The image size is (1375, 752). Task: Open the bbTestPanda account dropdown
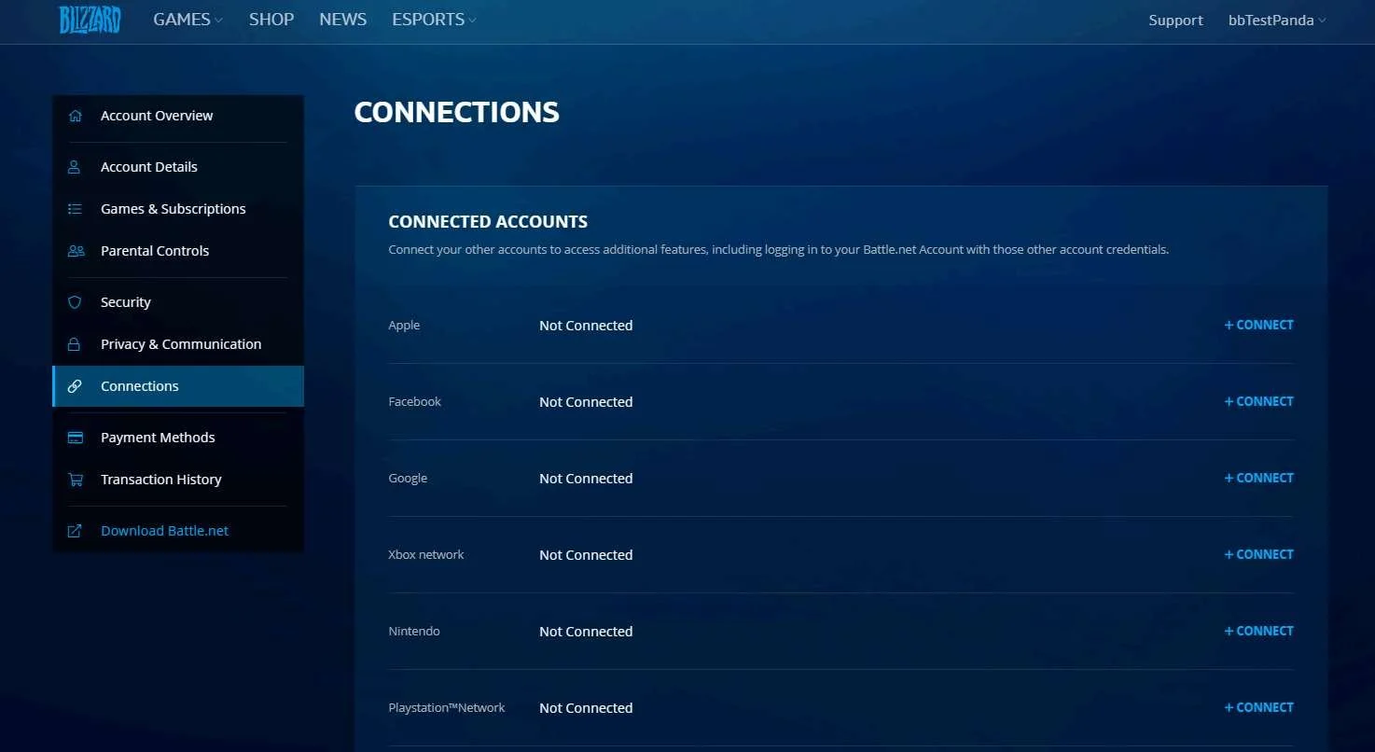pyautogui.click(x=1277, y=21)
